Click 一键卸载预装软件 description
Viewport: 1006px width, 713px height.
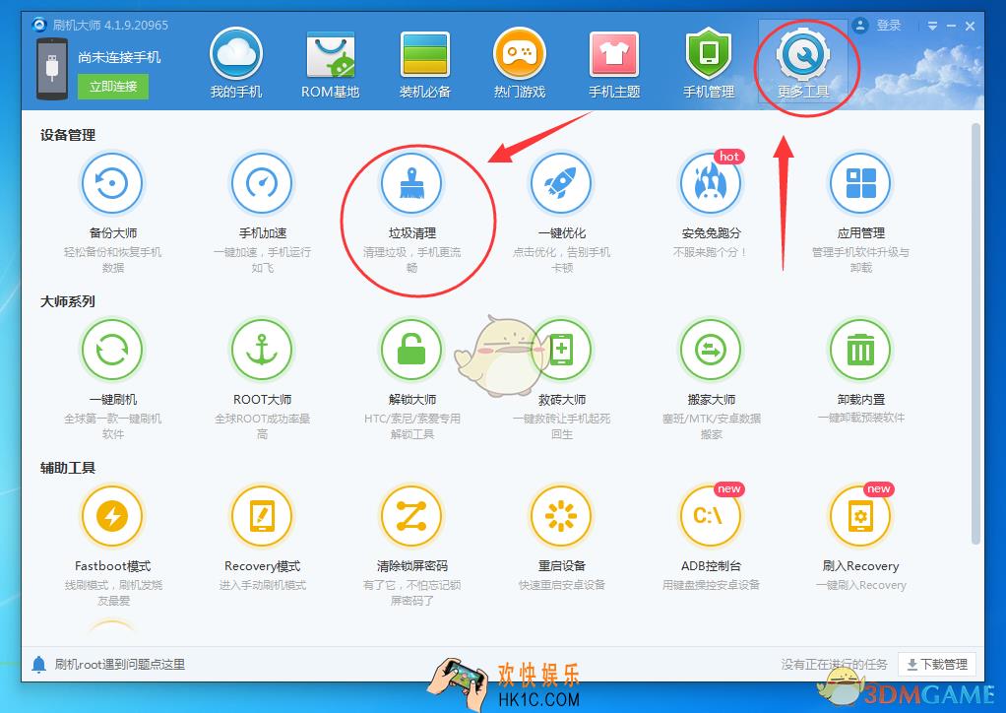[x=860, y=418]
